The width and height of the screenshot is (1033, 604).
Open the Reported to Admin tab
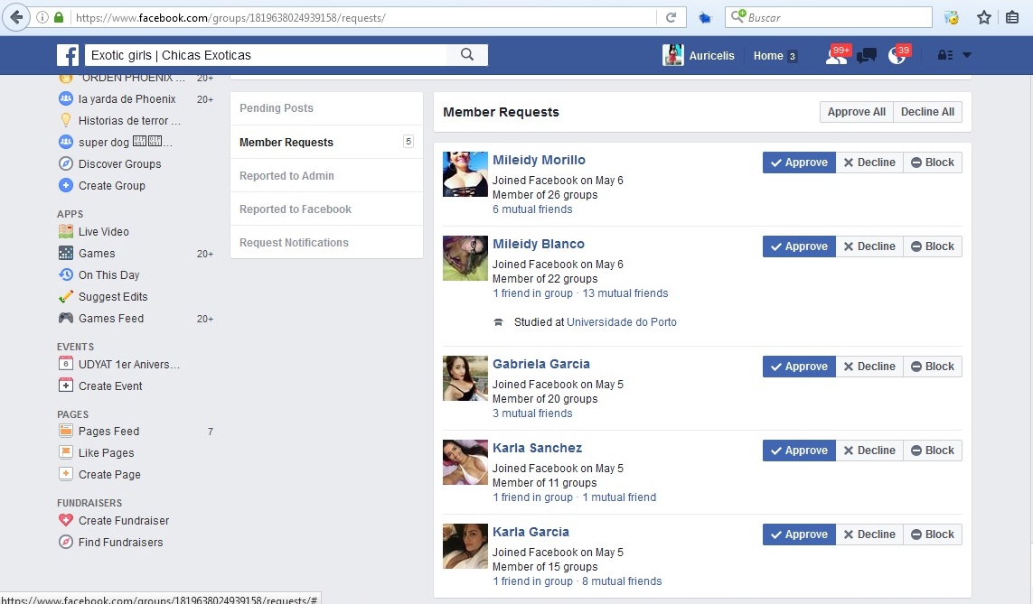(x=326, y=176)
